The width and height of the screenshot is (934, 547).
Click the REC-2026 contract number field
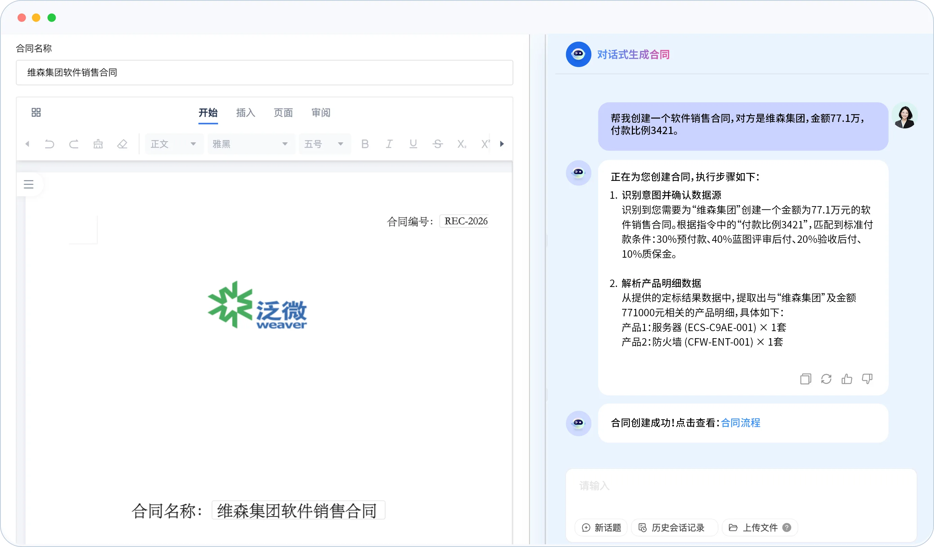tap(464, 221)
